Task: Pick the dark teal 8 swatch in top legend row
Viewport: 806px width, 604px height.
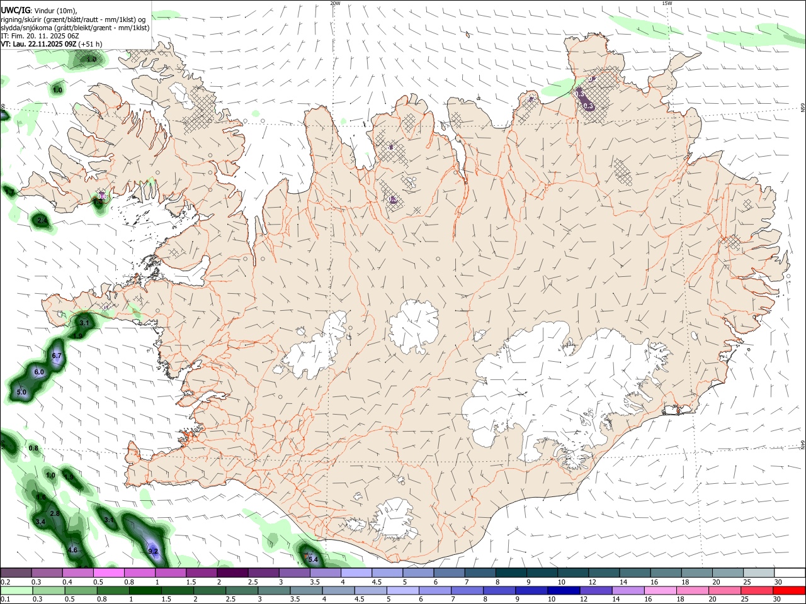Action: [512, 573]
